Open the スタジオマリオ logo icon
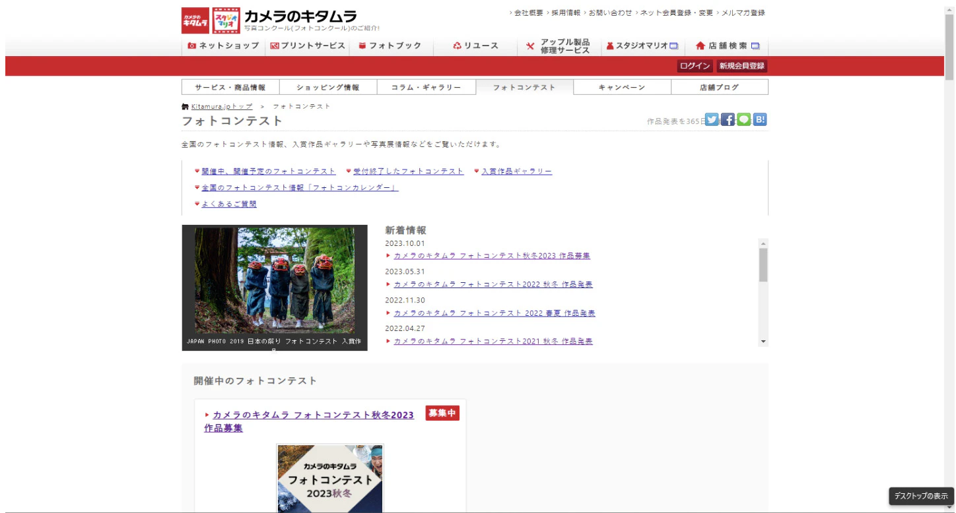 coord(226,20)
